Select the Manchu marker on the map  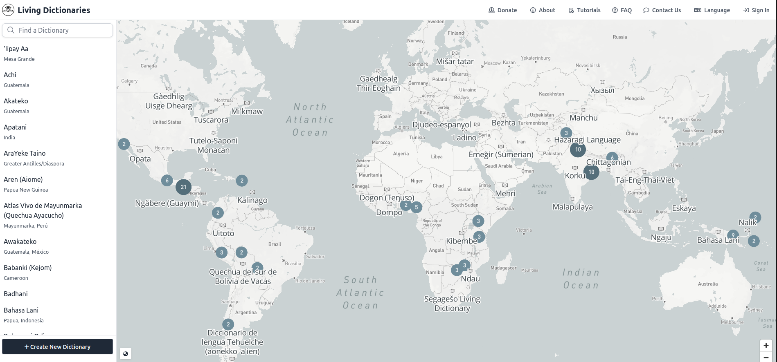coord(583,109)
